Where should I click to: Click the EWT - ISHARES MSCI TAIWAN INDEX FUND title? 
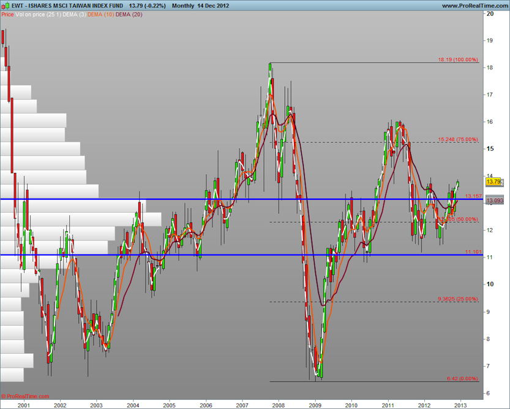pos(67,6)
